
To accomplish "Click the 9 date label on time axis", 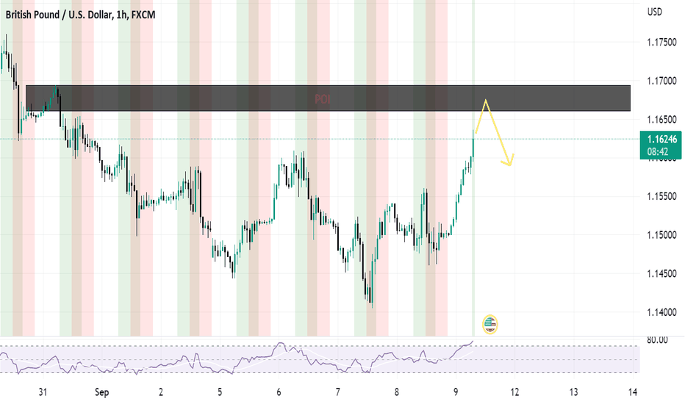I will (x=456, y=392).
